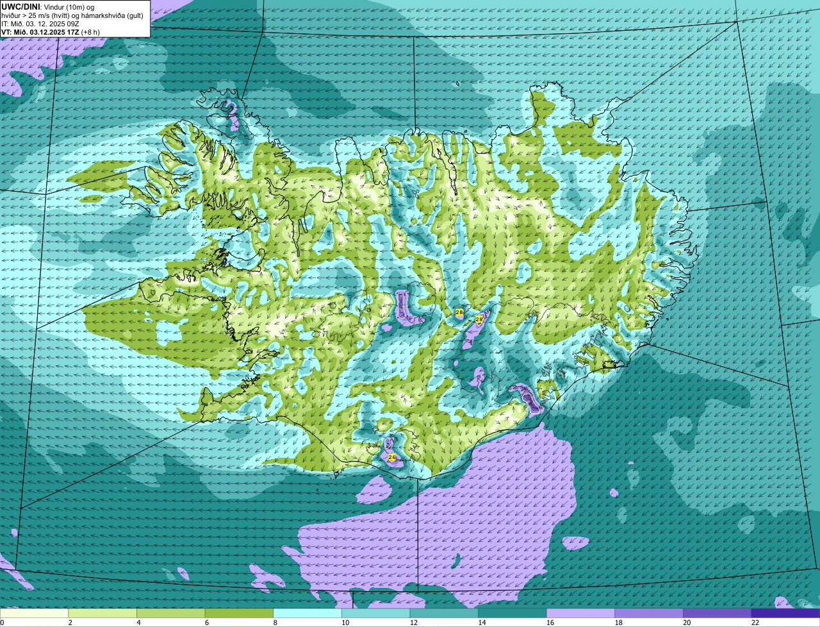820x627 pixels.
Task: Click the "(+8 h)" forecast offset text
Action: point(90,32)
